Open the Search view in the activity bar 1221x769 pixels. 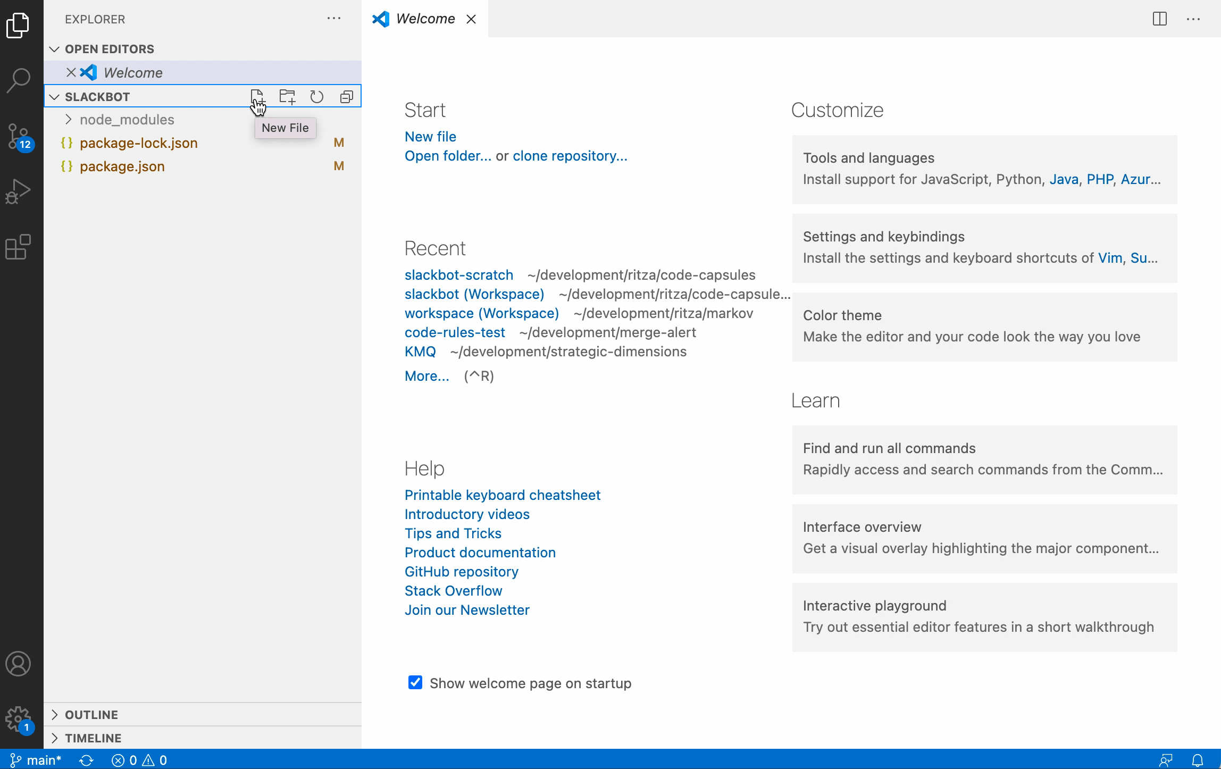point(19,80)
